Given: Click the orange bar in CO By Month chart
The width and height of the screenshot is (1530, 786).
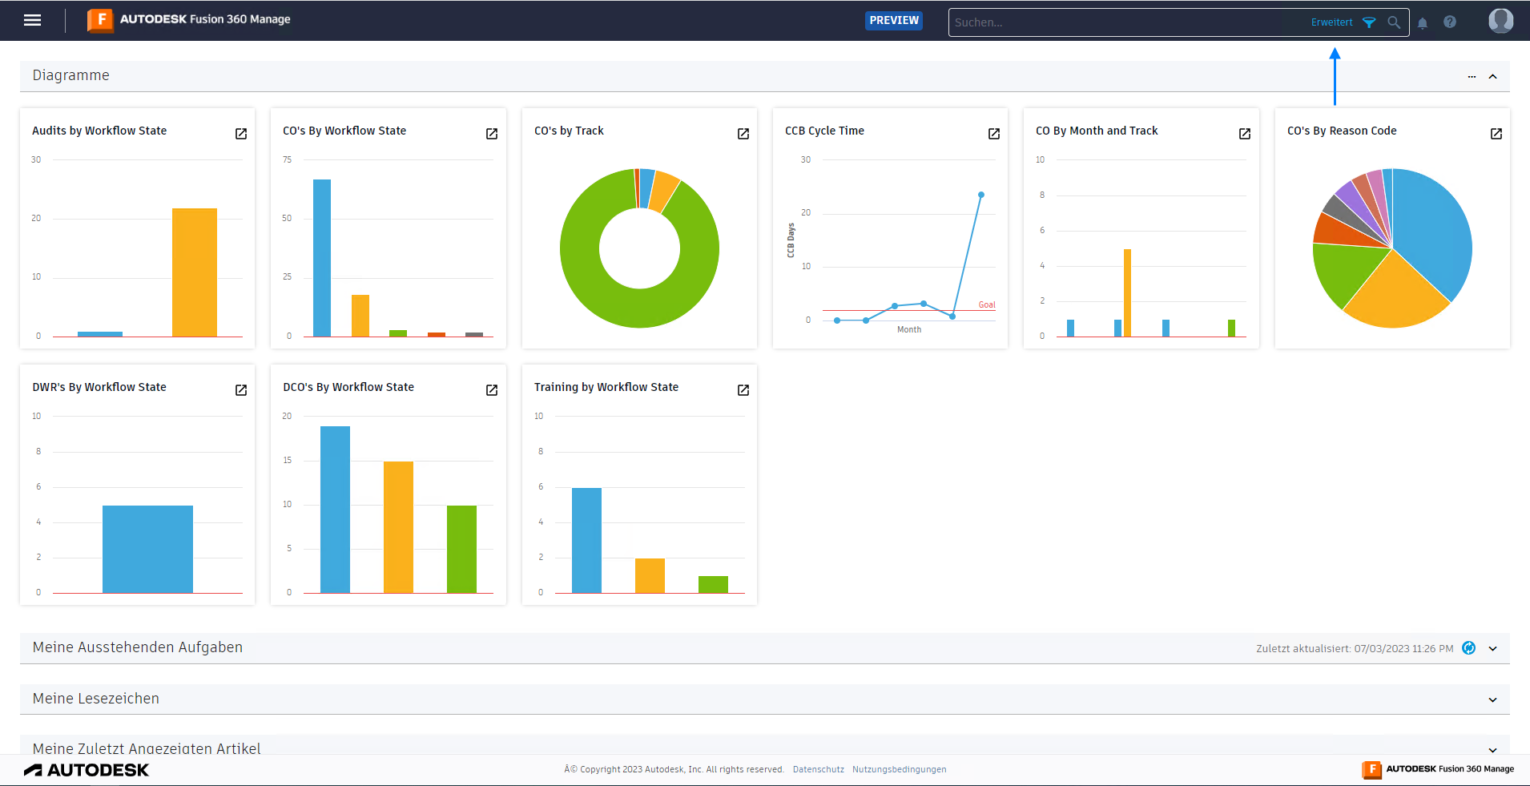Looking at the screenshot, I should pos(1127,292).
